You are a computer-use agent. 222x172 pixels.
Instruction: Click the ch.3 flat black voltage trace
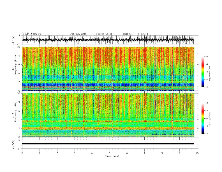pos(108,144)
